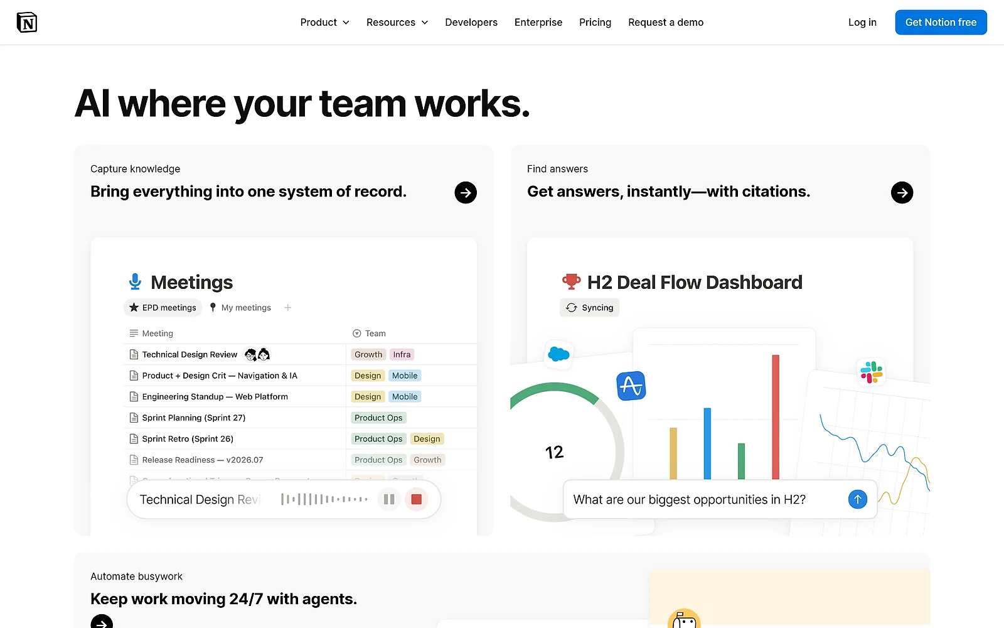Click the Automate busywork label
Screen dimensions: 1004x628
[136, 577]
